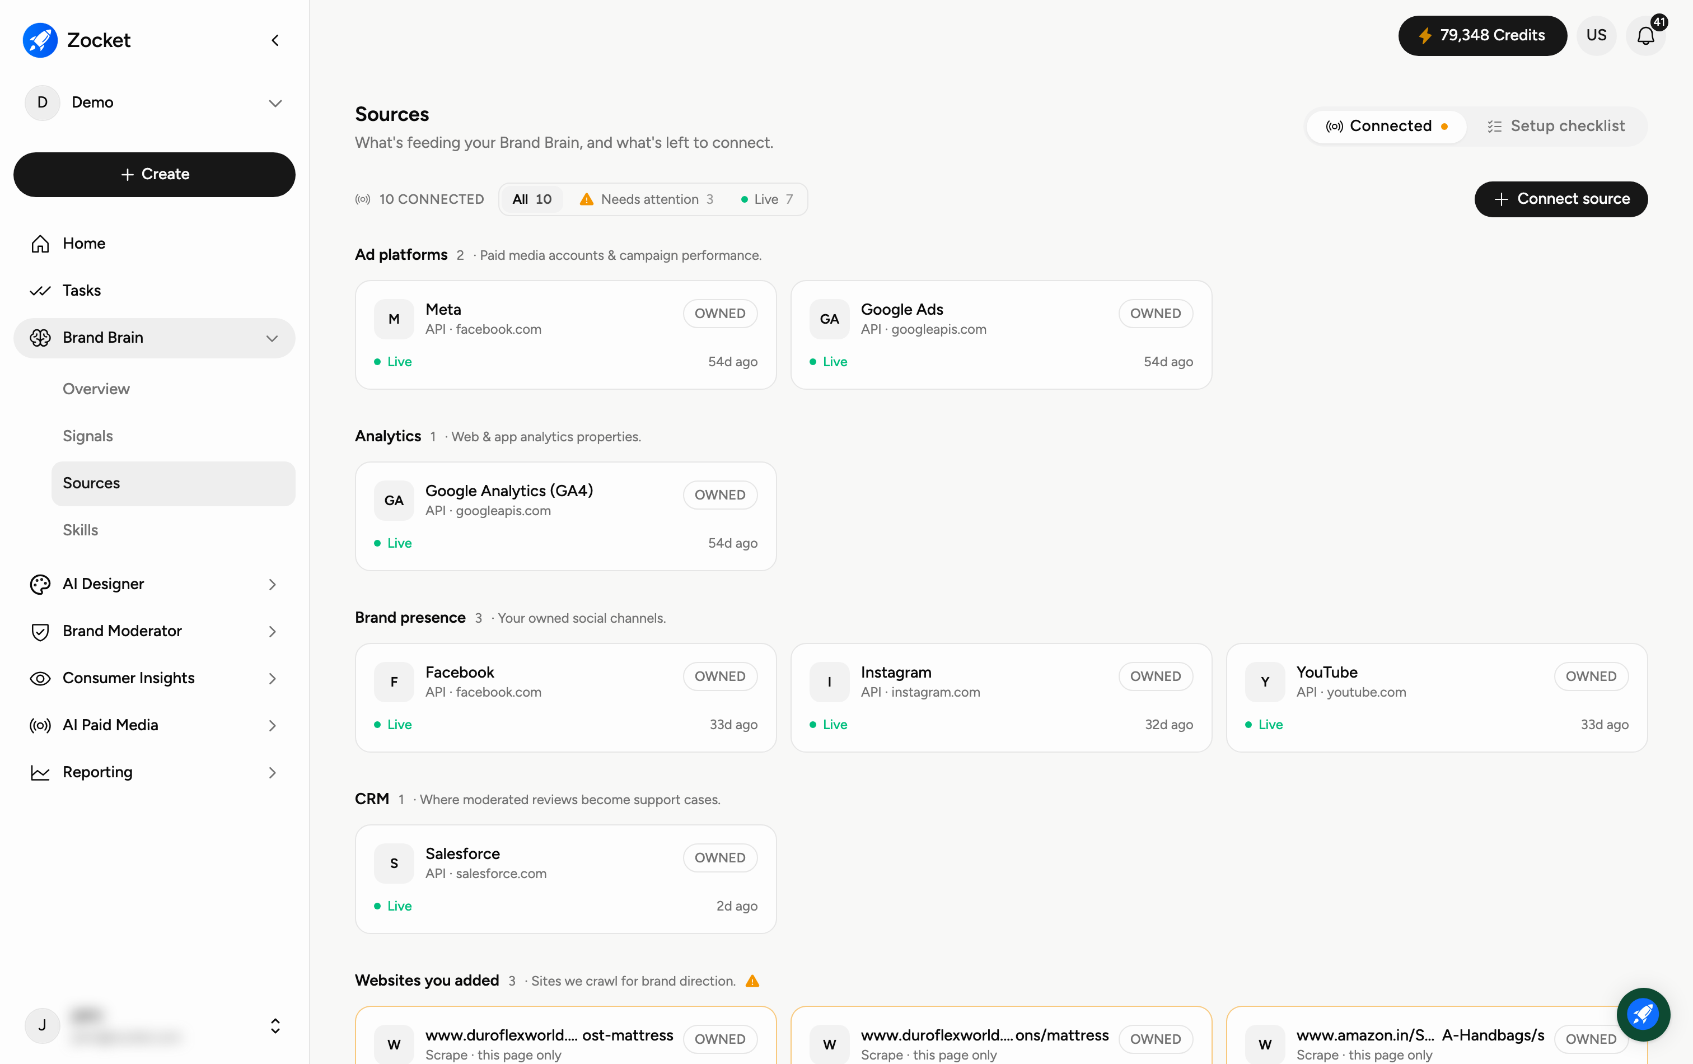Click the Consumer Insights eye icon
The height and width of the screenshot is (1064, 1693).
pos(40,678)
